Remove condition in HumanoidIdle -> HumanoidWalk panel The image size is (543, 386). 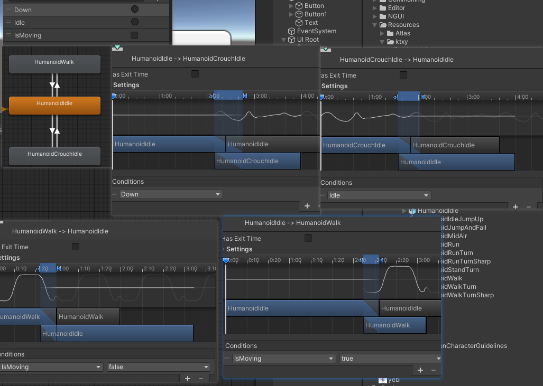pyautogui.click(x=433, y=370)
